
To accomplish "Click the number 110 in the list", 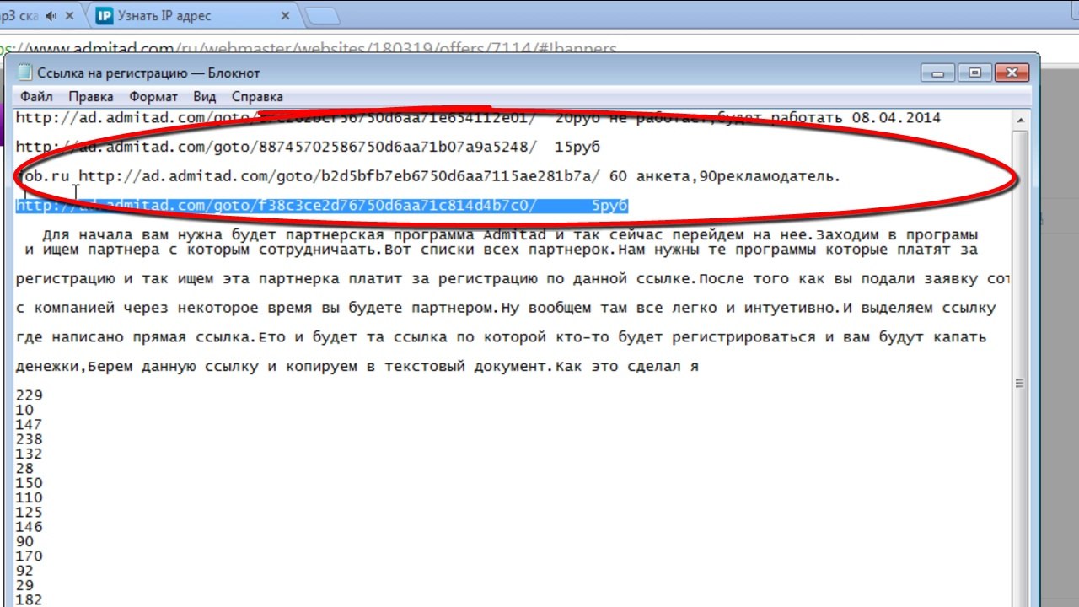I will (x=29, y=498).
